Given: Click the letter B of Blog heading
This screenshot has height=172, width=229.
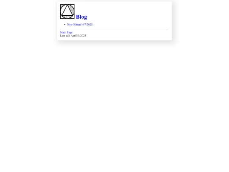Looking at the screenshot, I should [78, 17].
